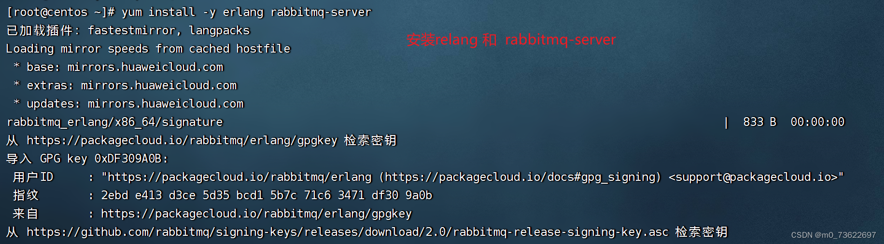The image size is (884, 244).
Task: Click the packagecloud docs#gpg_signing link
Action: tap(519, 177)
